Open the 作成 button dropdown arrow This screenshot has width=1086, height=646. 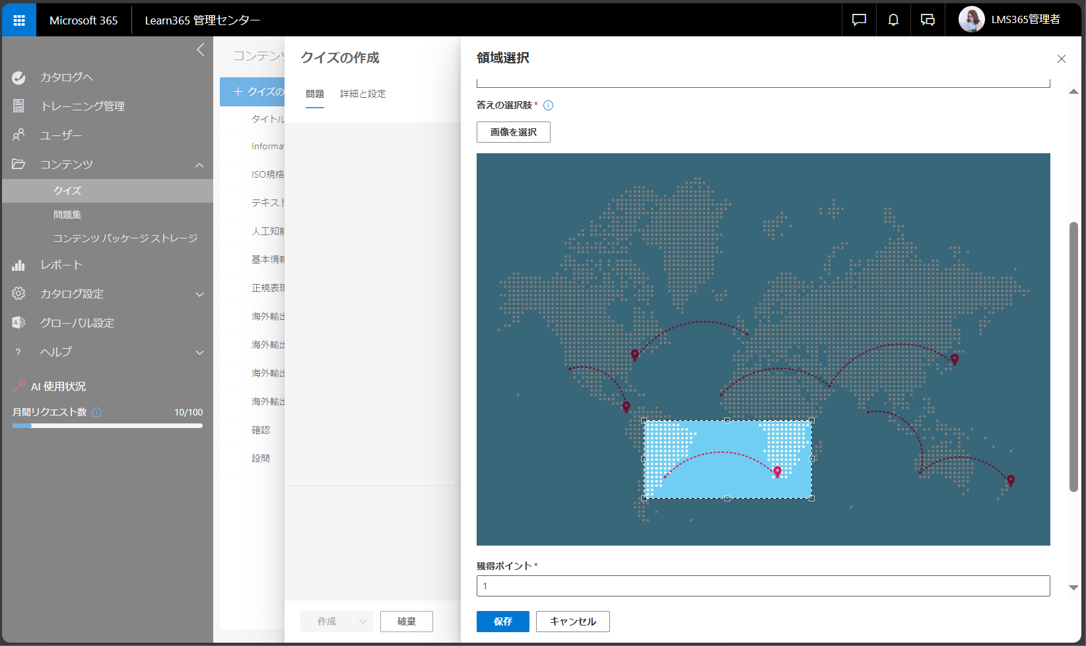(363, 622)
